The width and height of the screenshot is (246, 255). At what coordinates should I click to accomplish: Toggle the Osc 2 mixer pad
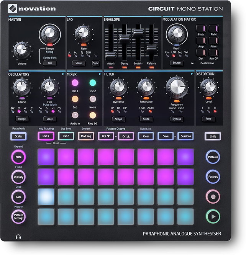[93, 83]
